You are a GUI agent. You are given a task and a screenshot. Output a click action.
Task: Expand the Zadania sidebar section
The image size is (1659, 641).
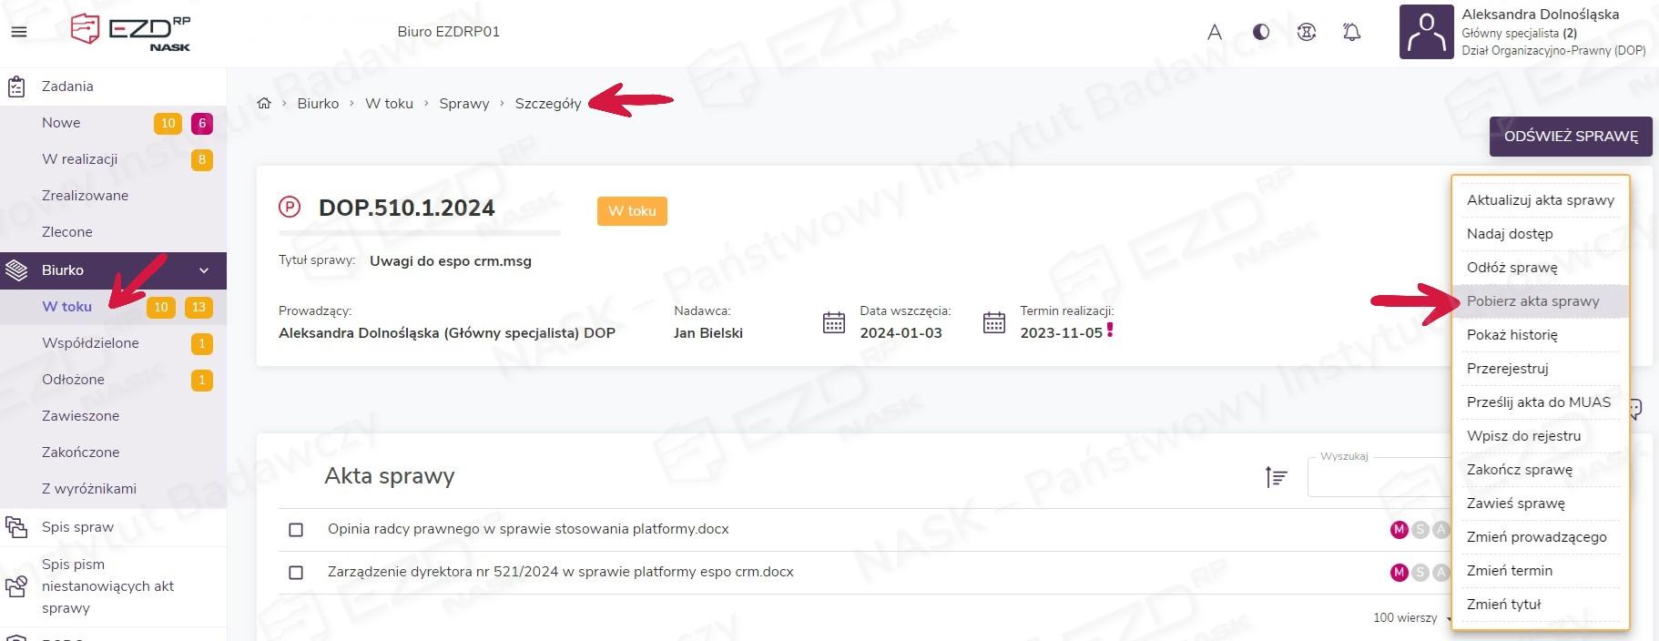[x=67, y=86]
